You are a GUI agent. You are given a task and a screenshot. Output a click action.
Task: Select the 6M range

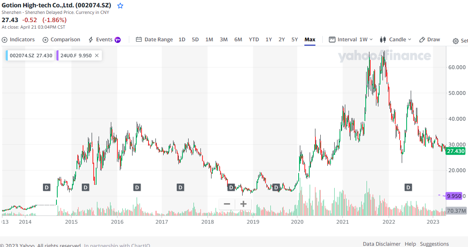pyautogui.click(x=238, y=39)
